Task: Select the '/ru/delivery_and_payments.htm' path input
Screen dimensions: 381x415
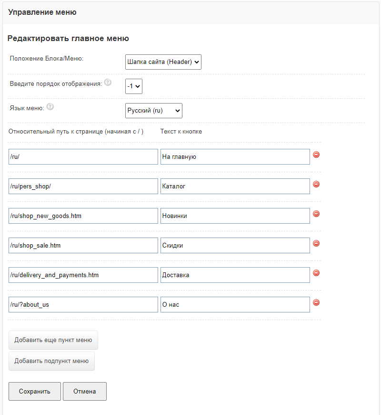Action: tap(83, 275)
